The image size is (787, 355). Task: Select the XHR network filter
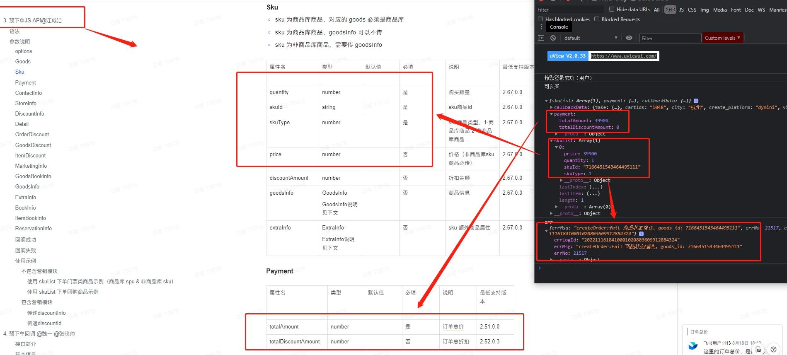pos(670,10)
